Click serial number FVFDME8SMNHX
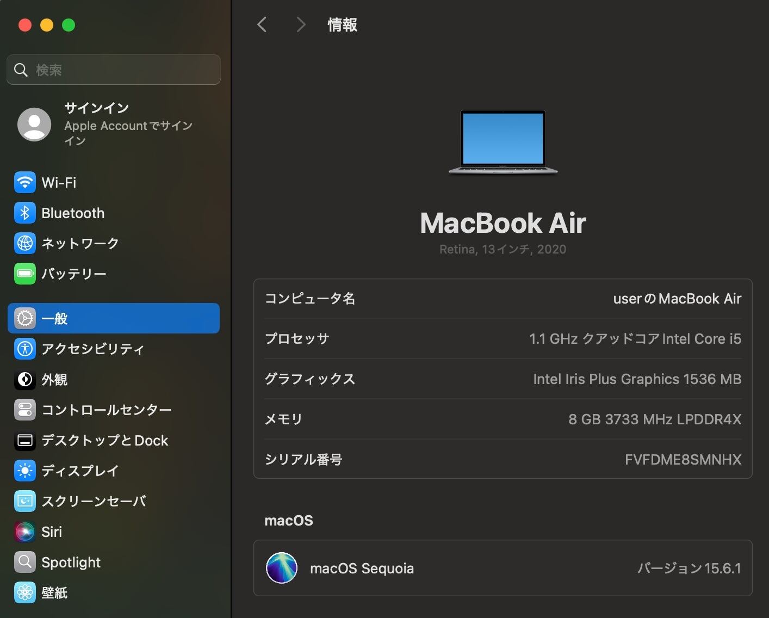Image resolution: width=769 pixels, height=618 pixels. tap(683, 460)
